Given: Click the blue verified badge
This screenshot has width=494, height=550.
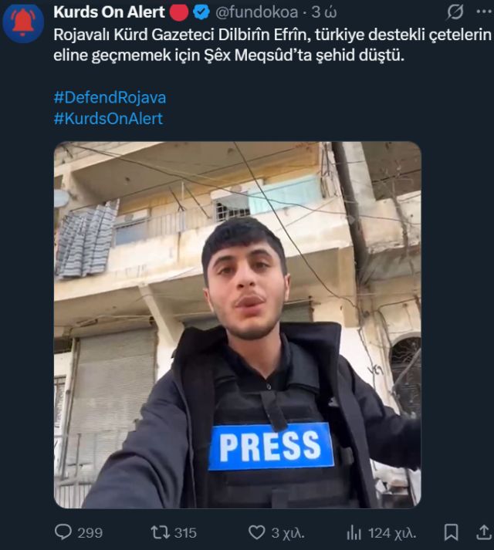Looking at the screenshot, I should pyautogui.click(x=201, y=12).
